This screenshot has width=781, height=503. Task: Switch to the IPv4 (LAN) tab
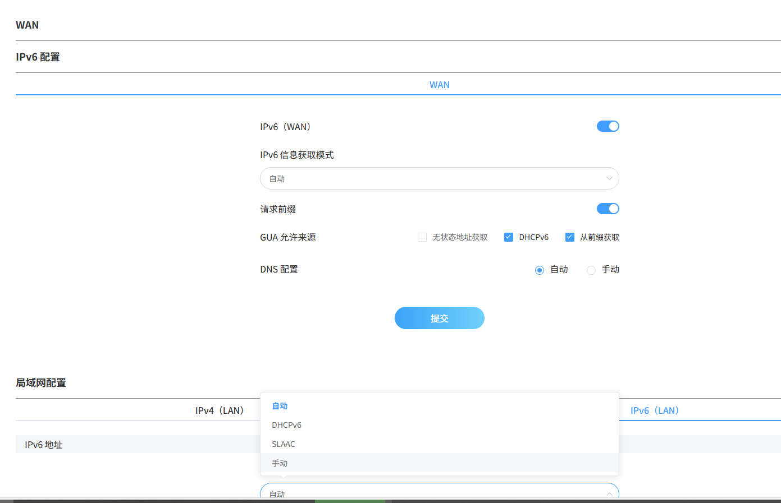(x=220, y=410)
